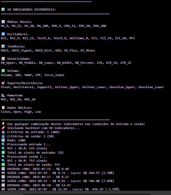This screenshot has height=195, width=171.
Task: Click the checkered flag icon beside the 2021-07-29 exit
Action: (x=3, y=173)
